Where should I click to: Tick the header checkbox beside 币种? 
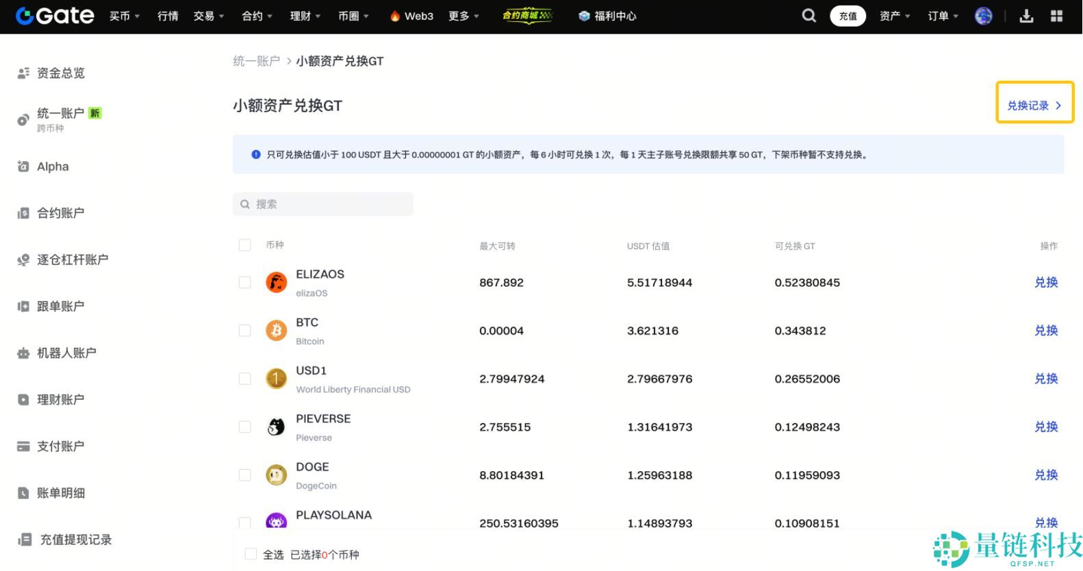[244, 245]
